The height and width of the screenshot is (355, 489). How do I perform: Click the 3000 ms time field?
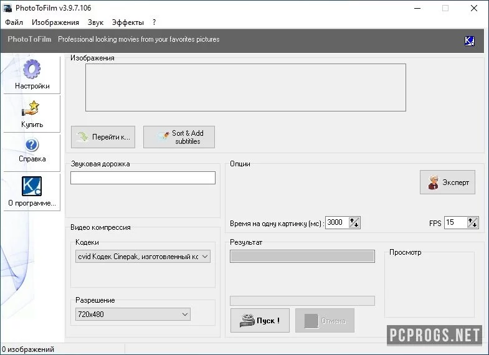coord(337,222)
